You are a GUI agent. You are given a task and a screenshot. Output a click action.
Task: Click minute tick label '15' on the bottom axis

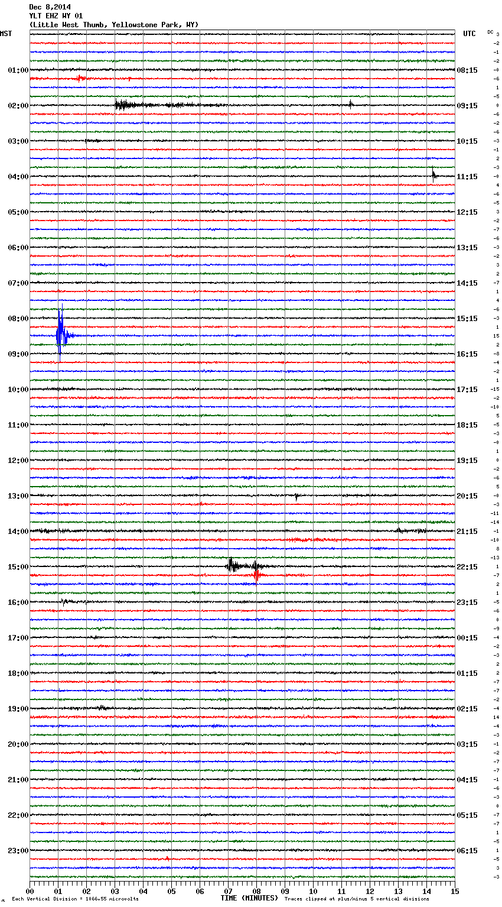pyautogui.click(x=455, y=891)
